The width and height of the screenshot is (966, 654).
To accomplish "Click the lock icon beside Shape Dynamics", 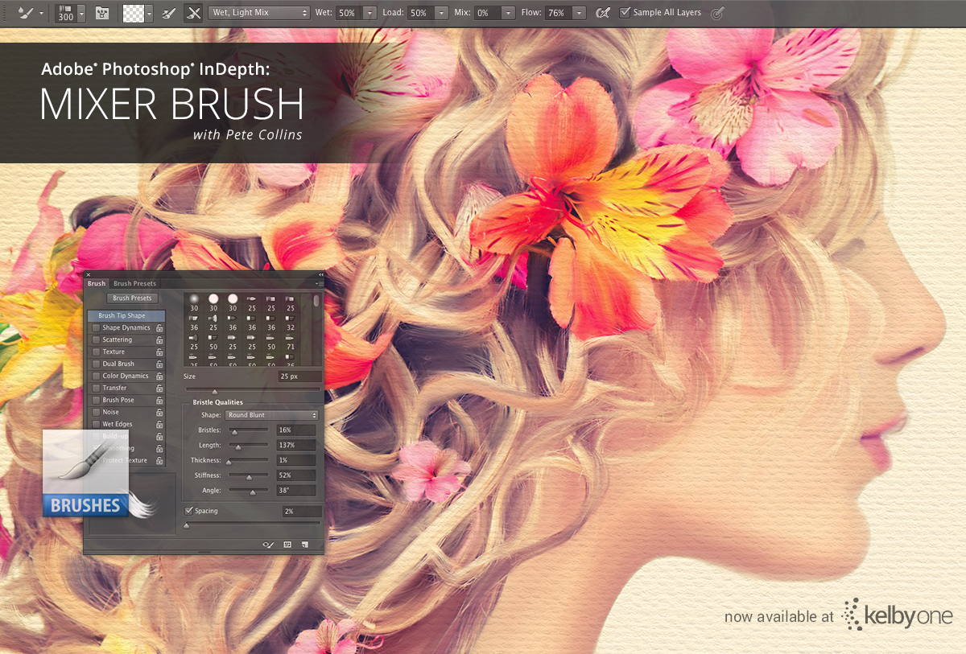I will (159, 328).
